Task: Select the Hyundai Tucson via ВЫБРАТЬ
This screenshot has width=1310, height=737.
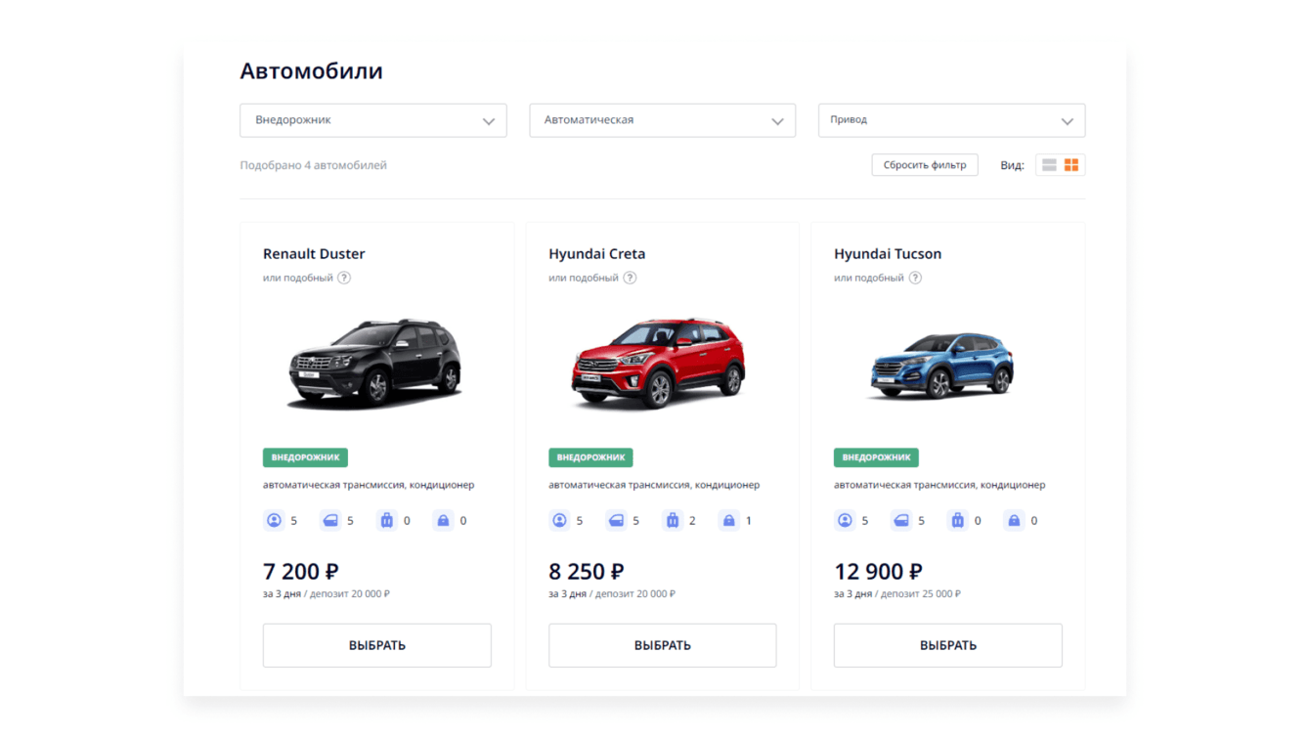Action: click(947, 645)
